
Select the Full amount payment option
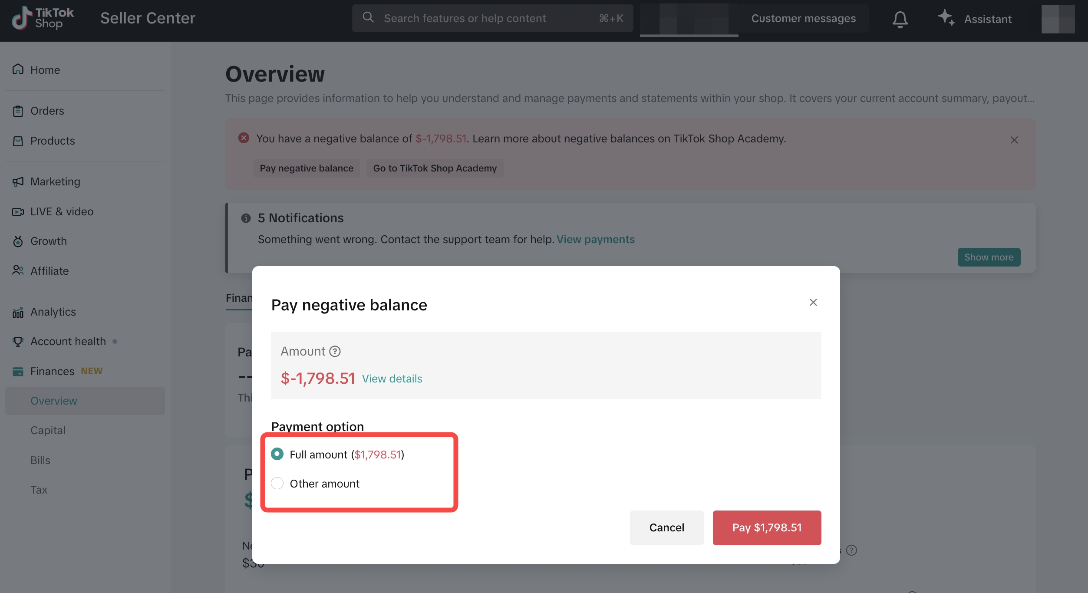(x=277, y=454)
